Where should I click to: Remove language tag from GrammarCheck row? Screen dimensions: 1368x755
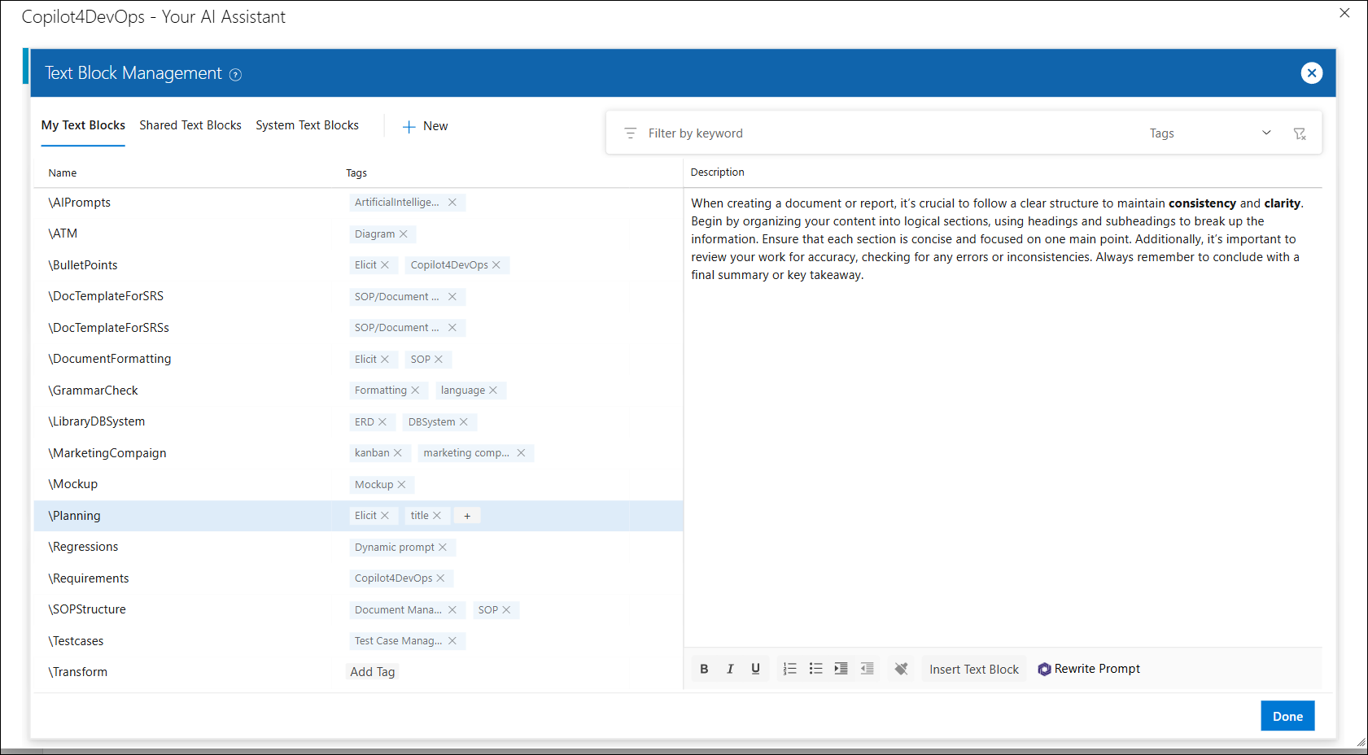(x=493, y=391)
